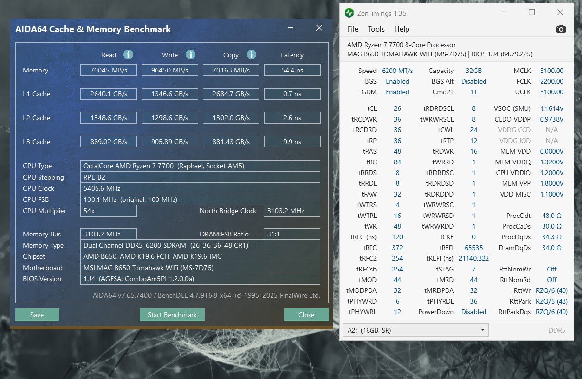Open the Help menu in ZenTimings
The width and height of the screenshot is (582, 379).
402,29
